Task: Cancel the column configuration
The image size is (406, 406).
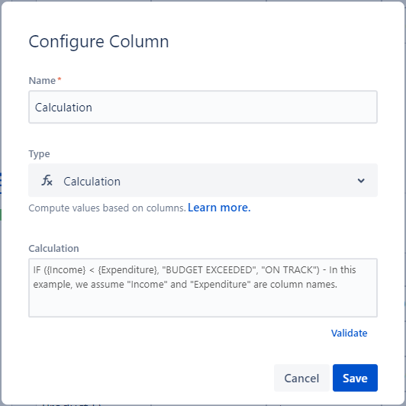Action: tap(301, 378)
